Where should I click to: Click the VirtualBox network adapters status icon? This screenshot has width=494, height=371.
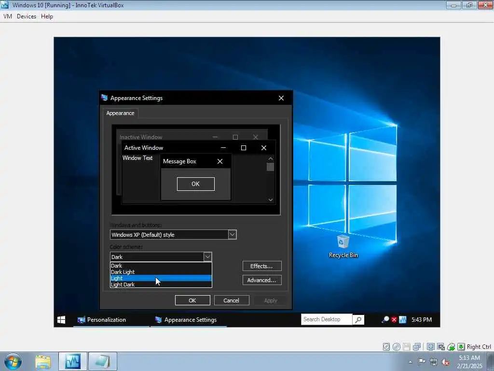[x=417, y=347]
